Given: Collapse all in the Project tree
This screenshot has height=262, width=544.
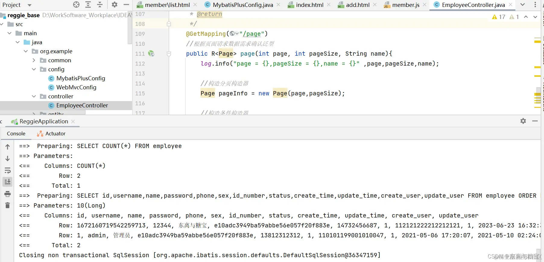Looking at the screenshot, I should pyautogui.click(x=100, y=5).
